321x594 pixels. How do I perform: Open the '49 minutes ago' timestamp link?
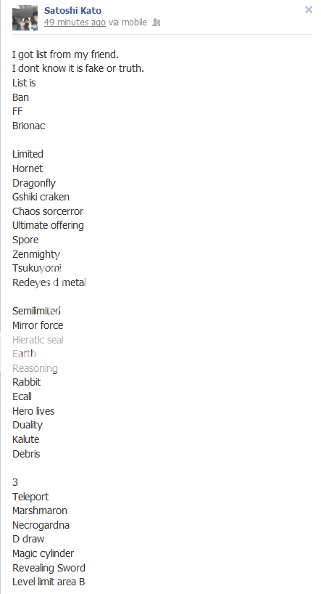click(x=75, y=23)
